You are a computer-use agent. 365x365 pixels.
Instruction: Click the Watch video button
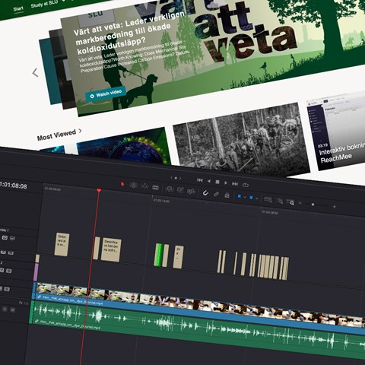click(x=106, y=94)
